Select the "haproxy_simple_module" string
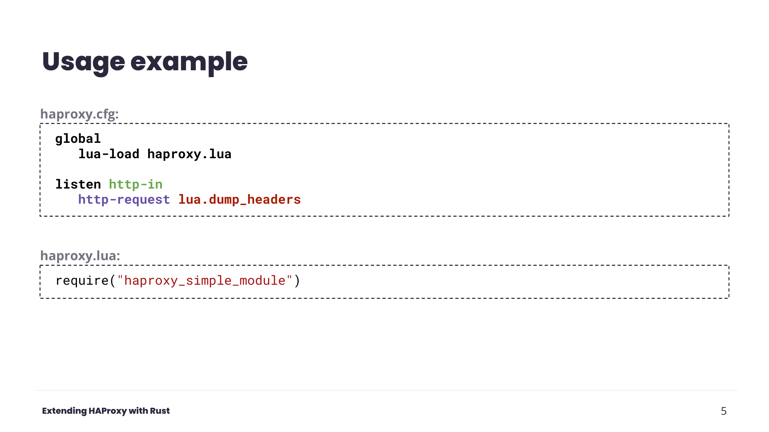 click(x=205, y=281)
